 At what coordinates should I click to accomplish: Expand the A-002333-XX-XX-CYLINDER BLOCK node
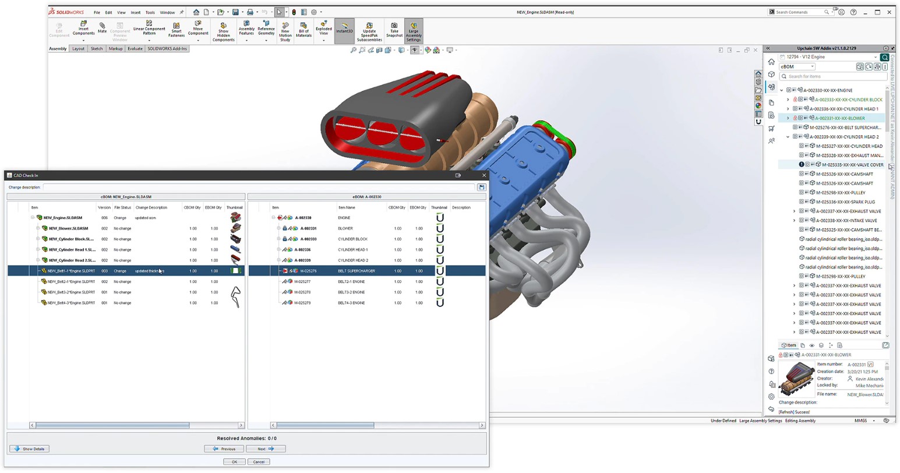[788, 99]
